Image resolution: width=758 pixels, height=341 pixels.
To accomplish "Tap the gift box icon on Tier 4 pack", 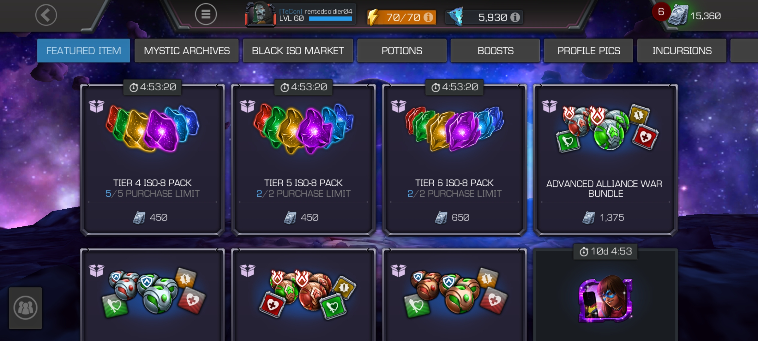I will pos(96,106).
